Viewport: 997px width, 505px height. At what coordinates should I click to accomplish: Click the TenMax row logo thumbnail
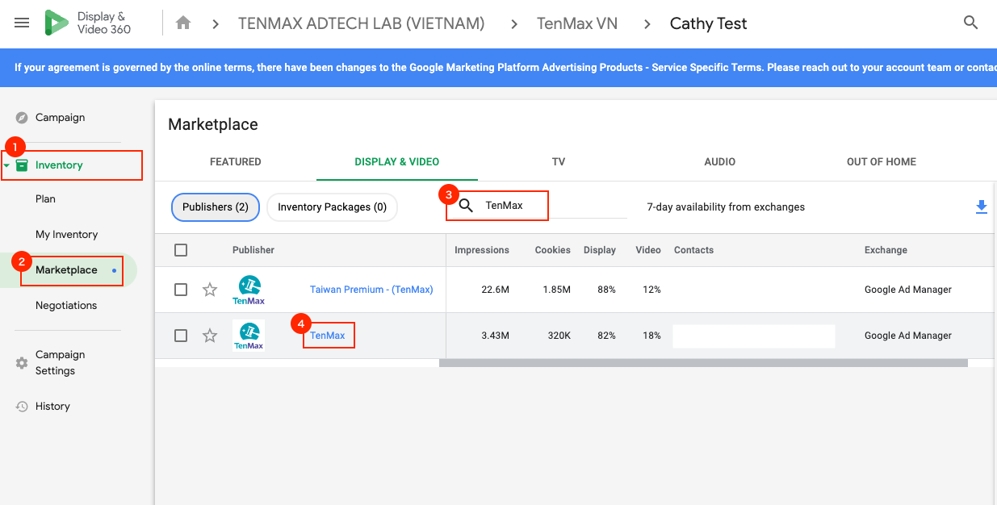[249, 336]
